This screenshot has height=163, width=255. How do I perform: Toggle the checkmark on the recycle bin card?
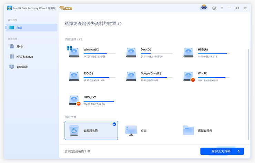tap(114, 124)
